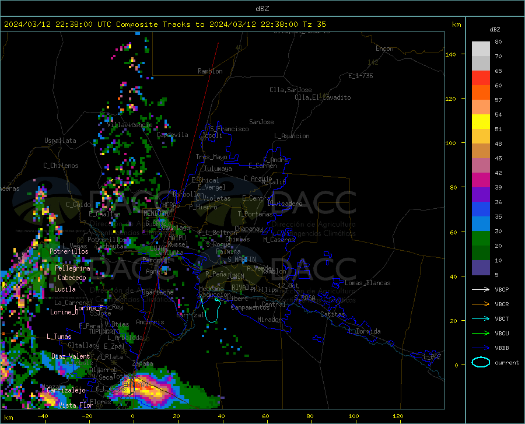Click the L_Asuncion label
Screen dimensions: 525x424
pyautogui.click(x=292, y=136)
